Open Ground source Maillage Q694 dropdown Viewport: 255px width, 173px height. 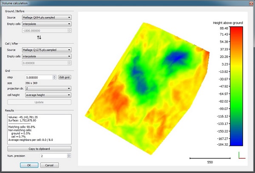click(x=47, y=17)
